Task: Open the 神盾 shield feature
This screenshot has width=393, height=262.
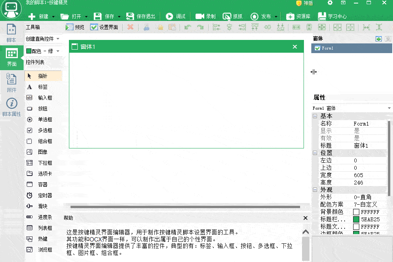Action: pos(304,3)
